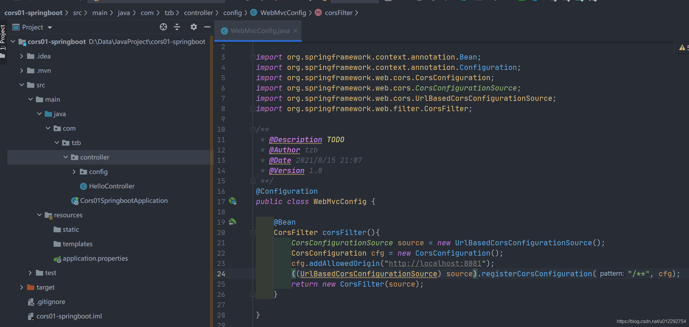Open the Project view dropdown

50,27
